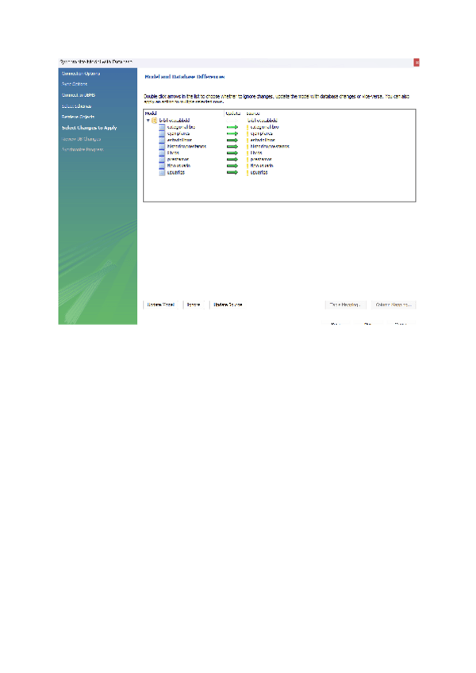Click green arrow for the historialprestamos row
Viewport: 476px width, 673px height.
232,147
